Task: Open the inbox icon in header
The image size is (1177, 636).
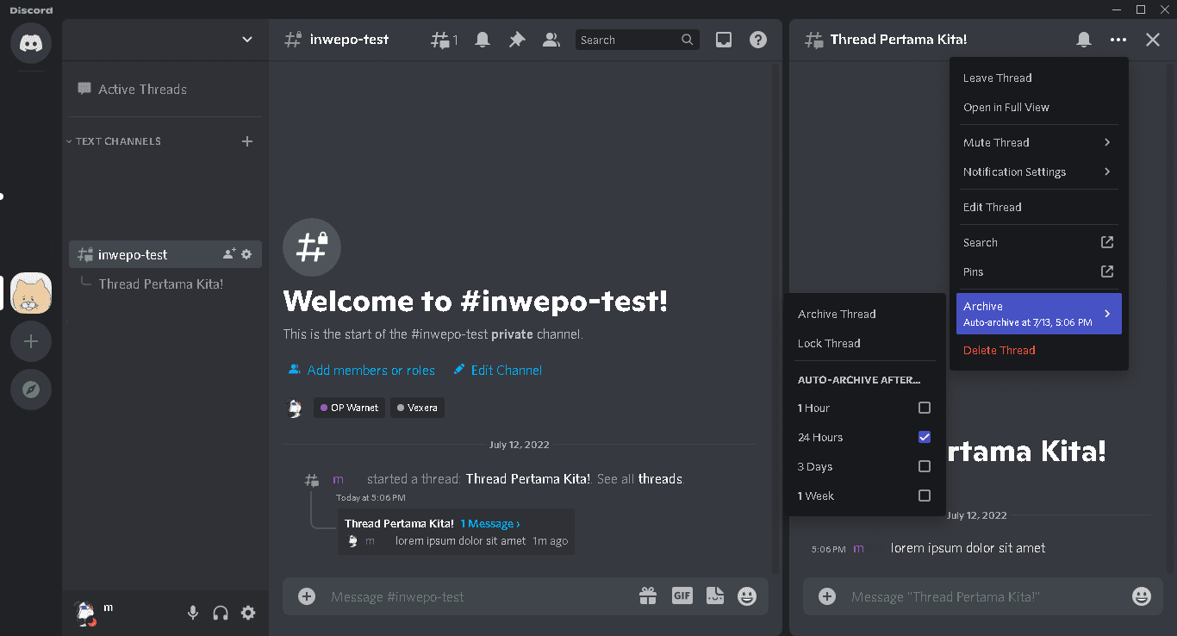Action: pos(724,40)
